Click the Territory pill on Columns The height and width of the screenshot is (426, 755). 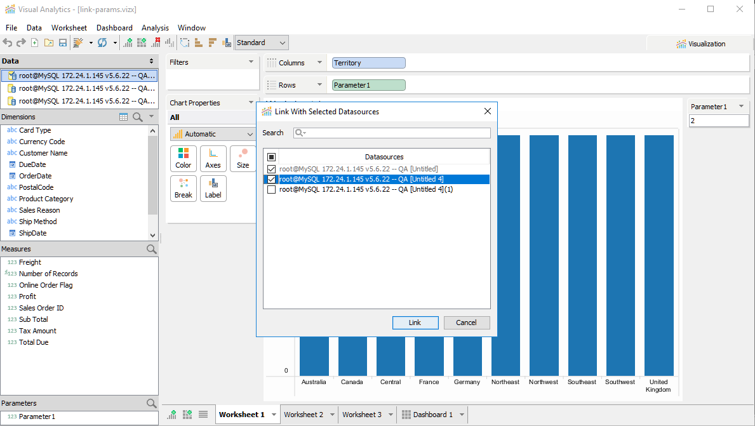point(369,63)
